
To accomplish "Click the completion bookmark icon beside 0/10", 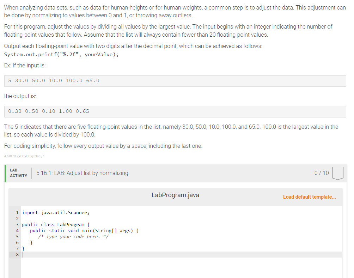I will (337, 173).
